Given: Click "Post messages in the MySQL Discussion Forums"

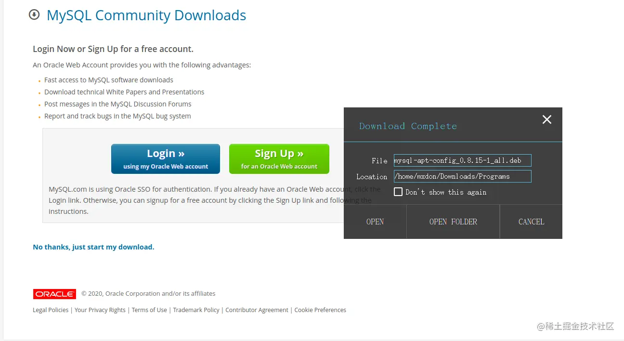Looking at the screenshot, I should click(x=118, y=104).
